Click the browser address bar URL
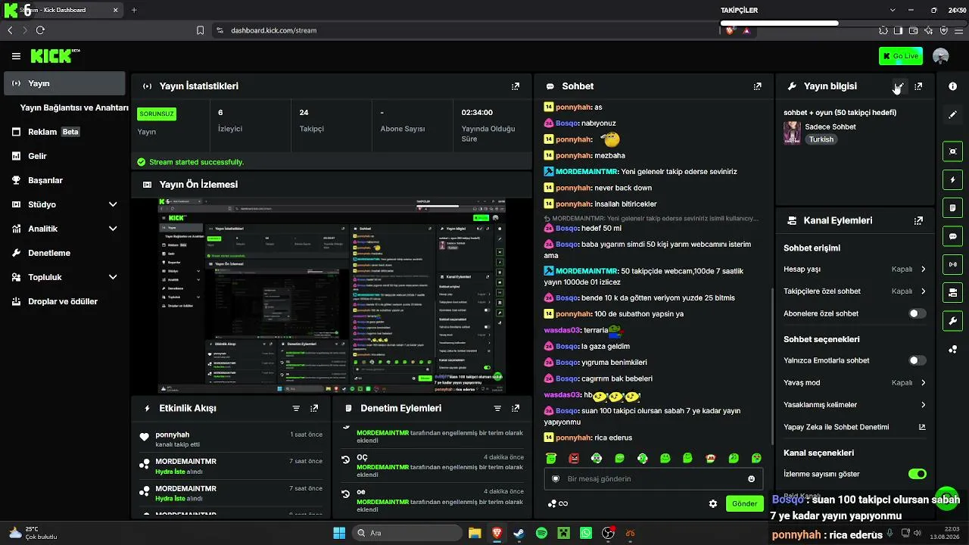This screenshot has width=969, height=545. pos(274,30)
